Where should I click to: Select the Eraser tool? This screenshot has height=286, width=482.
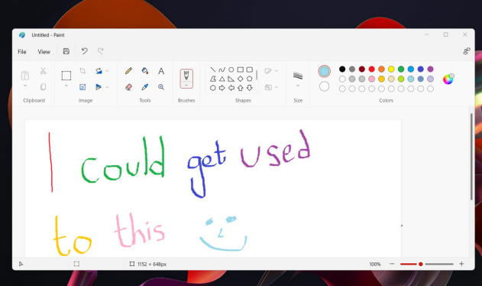point(128,87)
